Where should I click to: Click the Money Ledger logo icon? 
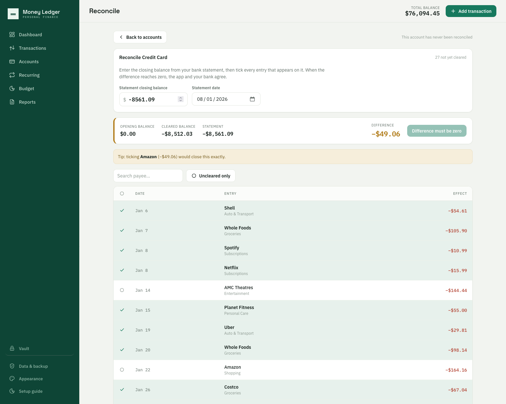point(13,14)
